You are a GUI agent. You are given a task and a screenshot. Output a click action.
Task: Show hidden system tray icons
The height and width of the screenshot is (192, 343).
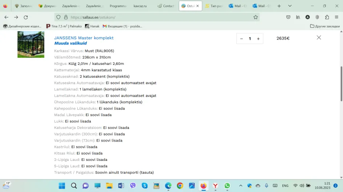click(240, 186)
